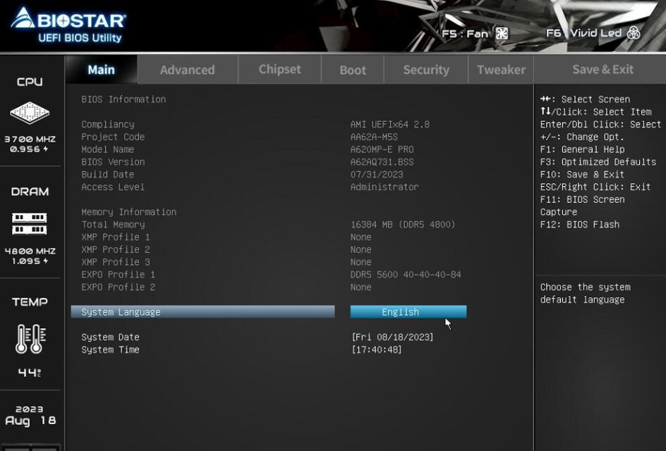666x451 pixels.
Task: Open the English language dropdown
Action: (408, 312)
